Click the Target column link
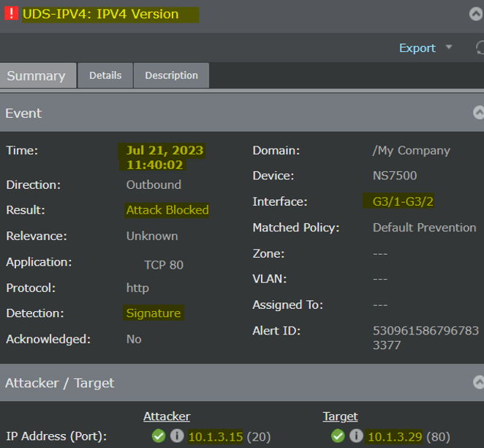This screenshot has height=448, width=484. point(340,417)
